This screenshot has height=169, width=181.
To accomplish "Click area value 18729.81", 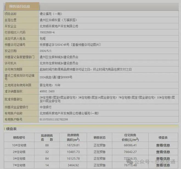I will pos(73,145).
